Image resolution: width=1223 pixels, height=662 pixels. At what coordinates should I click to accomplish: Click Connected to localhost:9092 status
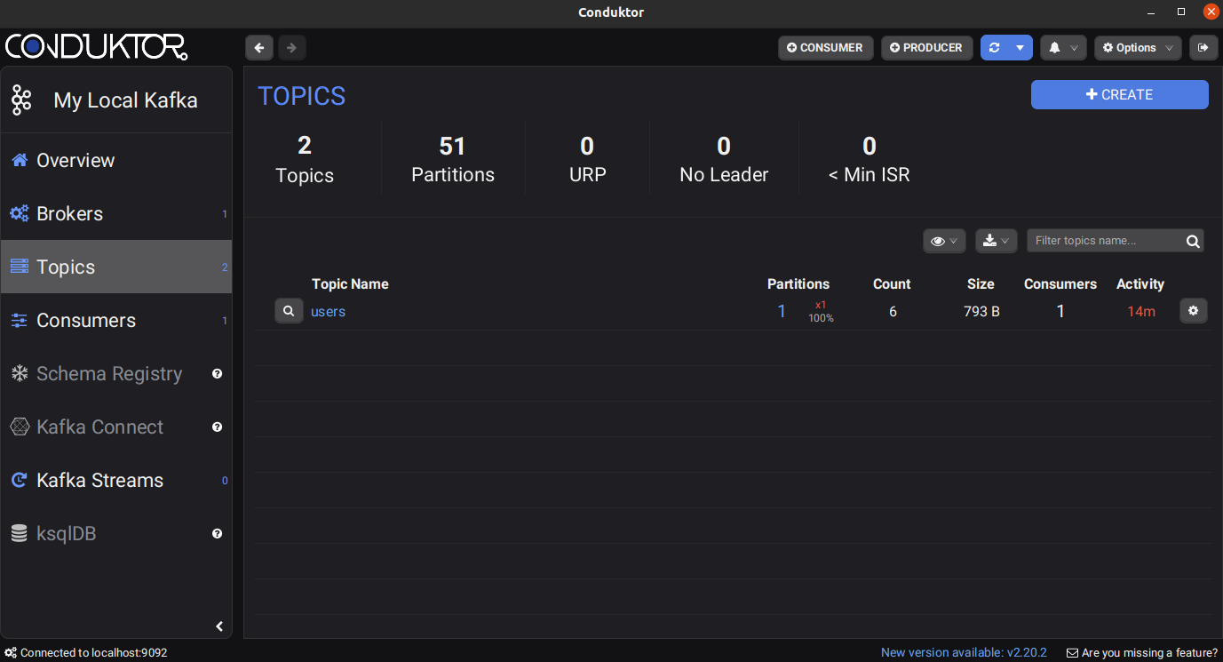(x=86, y=653)
